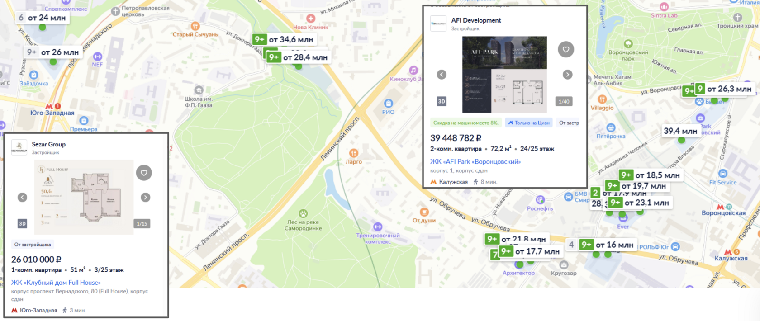
Task: Select 'Скидка на машиноместо 8%' tag
Action: [x=465, y=123]
